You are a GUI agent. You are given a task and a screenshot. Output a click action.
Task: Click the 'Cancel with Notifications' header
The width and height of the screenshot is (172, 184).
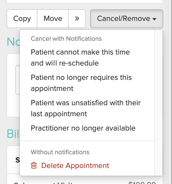(x=66, y=39)
